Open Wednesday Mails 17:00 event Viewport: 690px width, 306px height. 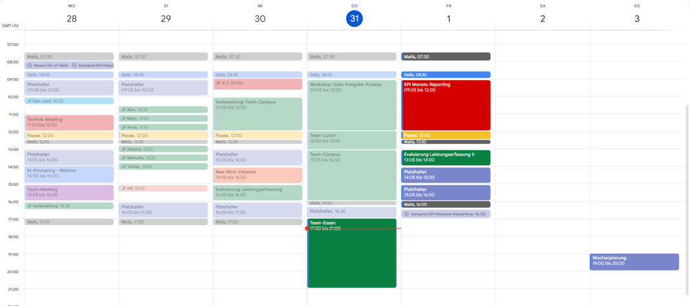click(x=257, y=222)
